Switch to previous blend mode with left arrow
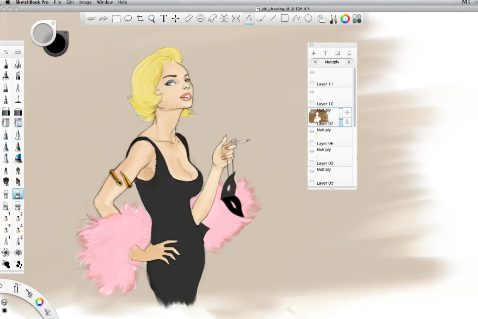Screen dimensions: 478x319 [x=315, y=62]
